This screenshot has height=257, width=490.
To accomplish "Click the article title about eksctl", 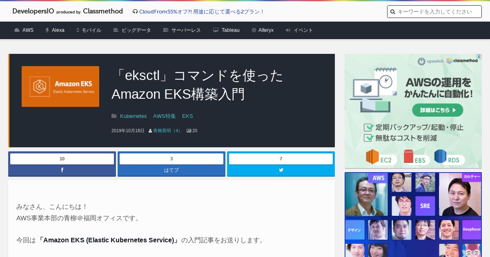I will (197, 85).
